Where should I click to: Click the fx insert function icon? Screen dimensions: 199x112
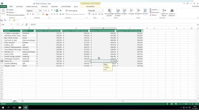(26, 25)
